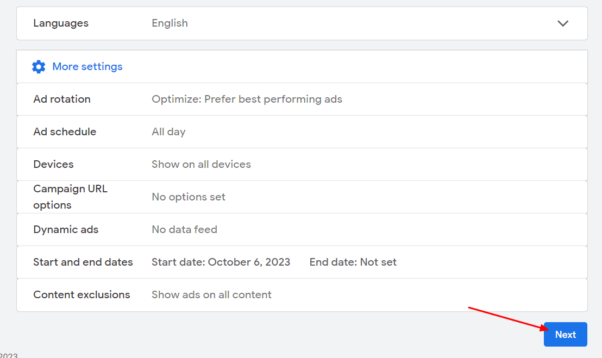Expand the Ad schedule setting

pos(65,131)
